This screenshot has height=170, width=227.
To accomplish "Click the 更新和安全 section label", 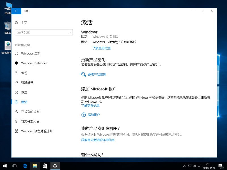I will click(22, 45).
